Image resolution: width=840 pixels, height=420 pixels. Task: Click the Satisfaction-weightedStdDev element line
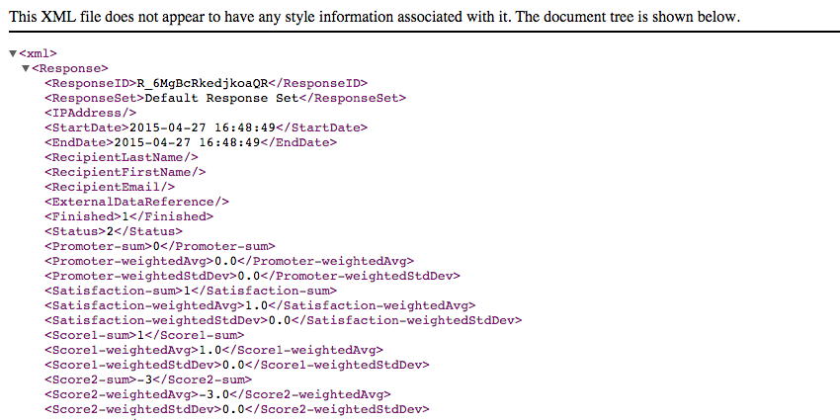point(283,320)
